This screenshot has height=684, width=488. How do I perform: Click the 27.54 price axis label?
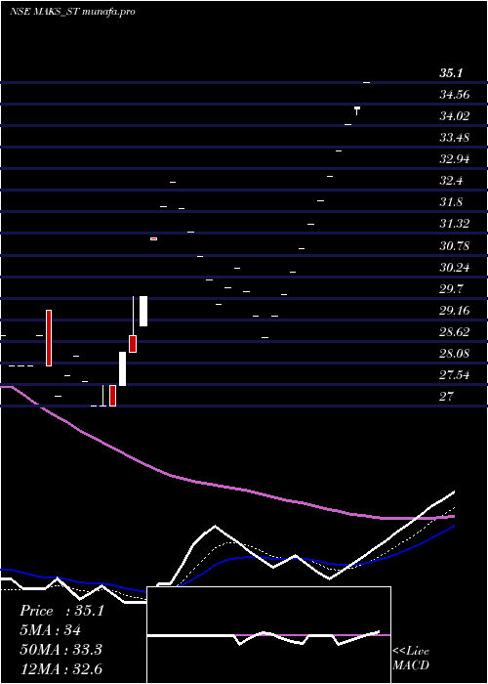click(454, 375)
